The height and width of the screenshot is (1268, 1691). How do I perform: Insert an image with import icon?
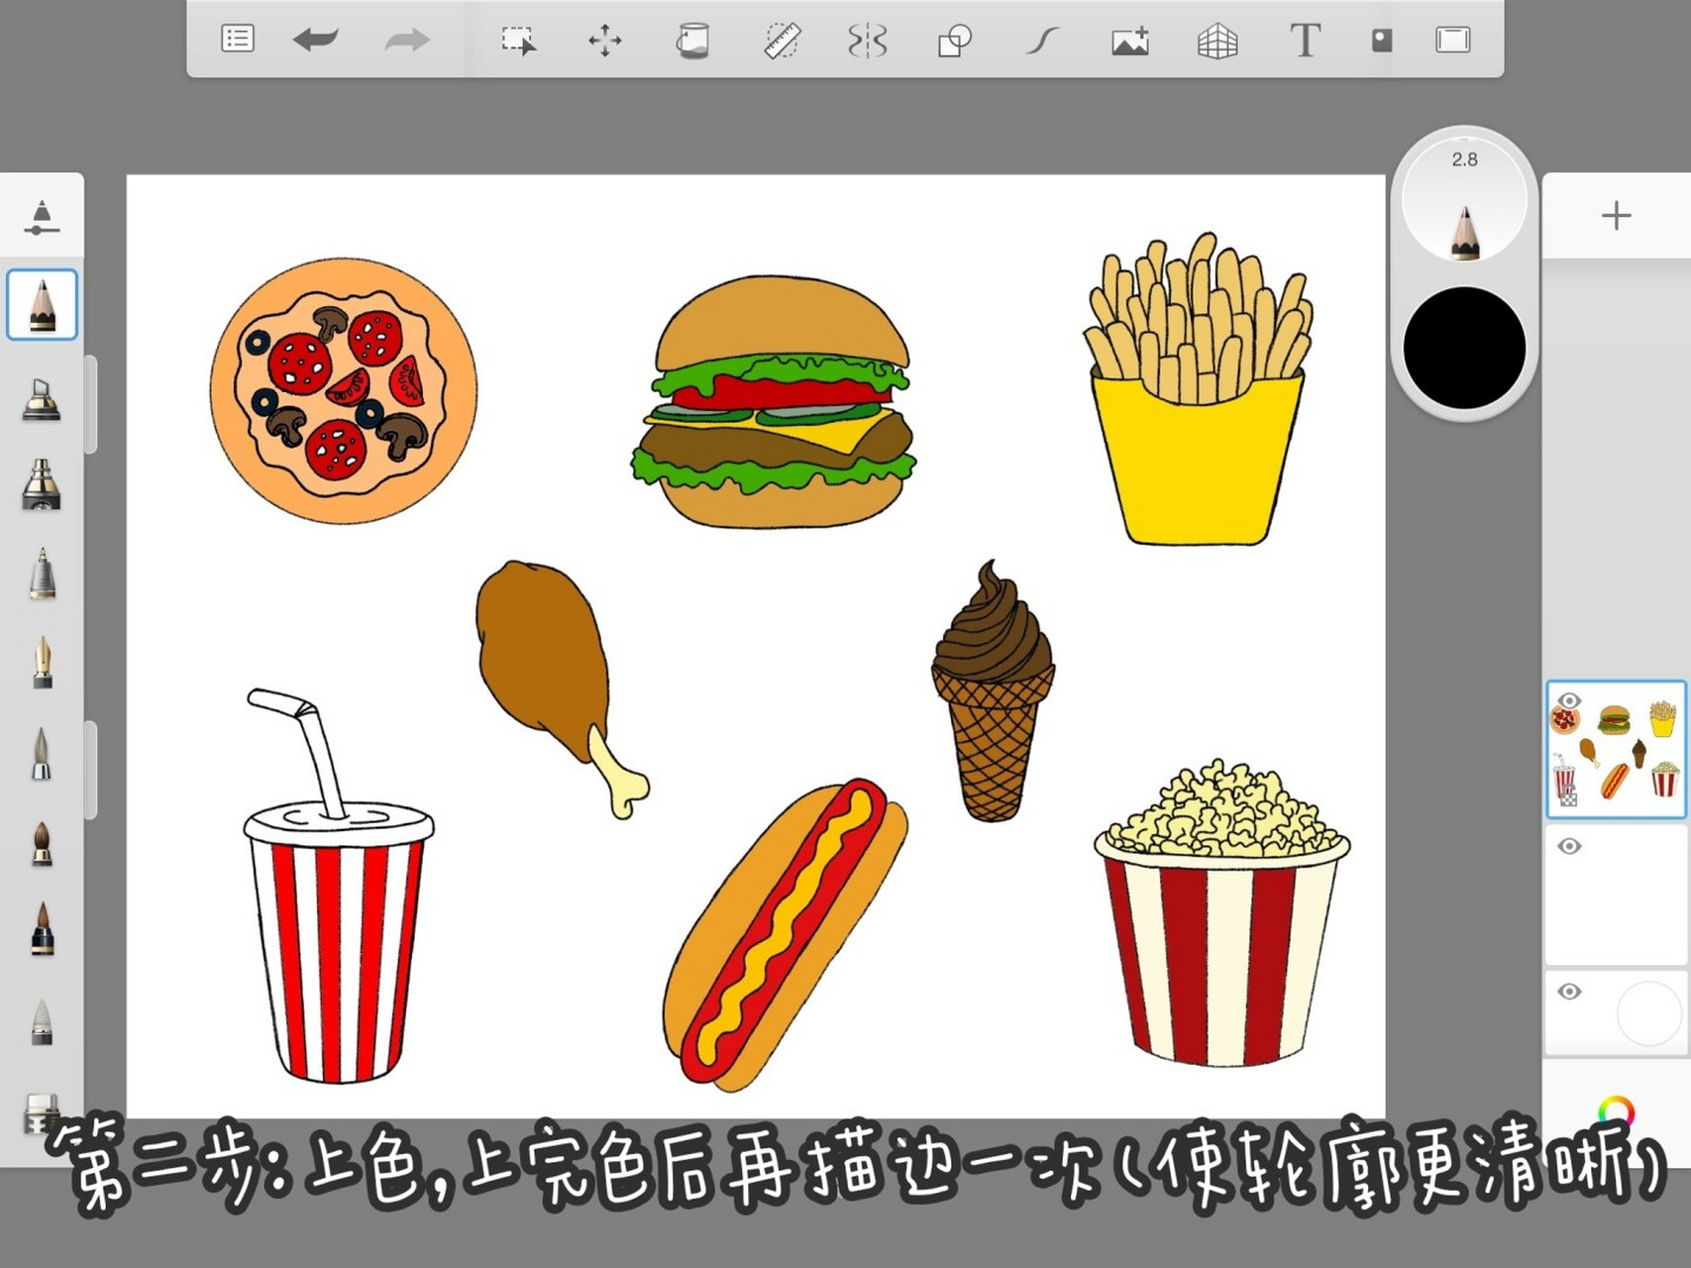click(1129, 41)
